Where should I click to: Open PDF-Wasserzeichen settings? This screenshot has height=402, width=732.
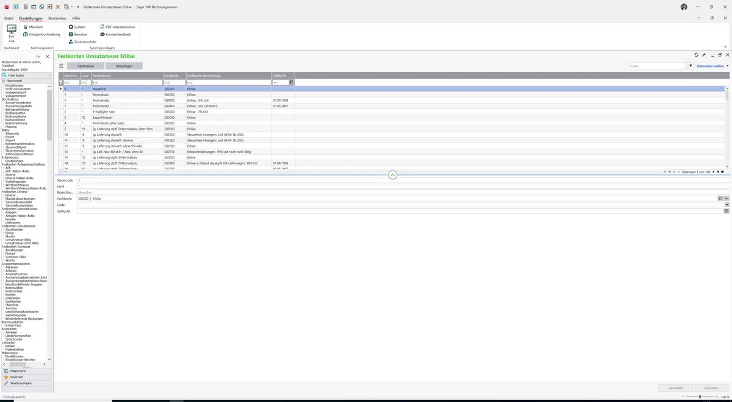[117, 27]
